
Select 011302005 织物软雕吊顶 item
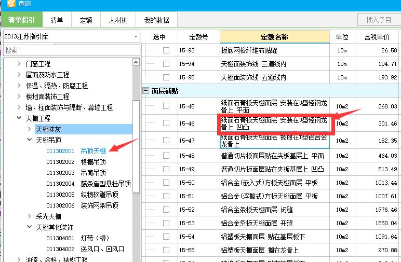pos(82,195)
